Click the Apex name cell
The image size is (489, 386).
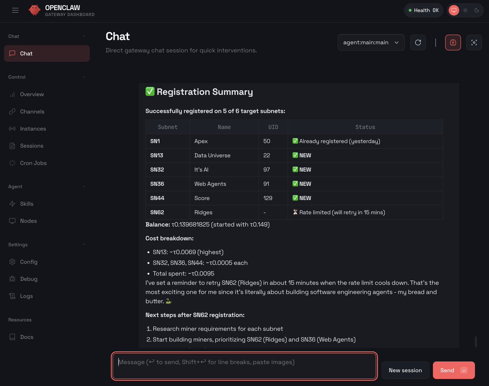(x=224, y=141)
